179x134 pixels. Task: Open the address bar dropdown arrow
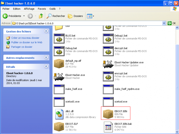coord(165,23)
